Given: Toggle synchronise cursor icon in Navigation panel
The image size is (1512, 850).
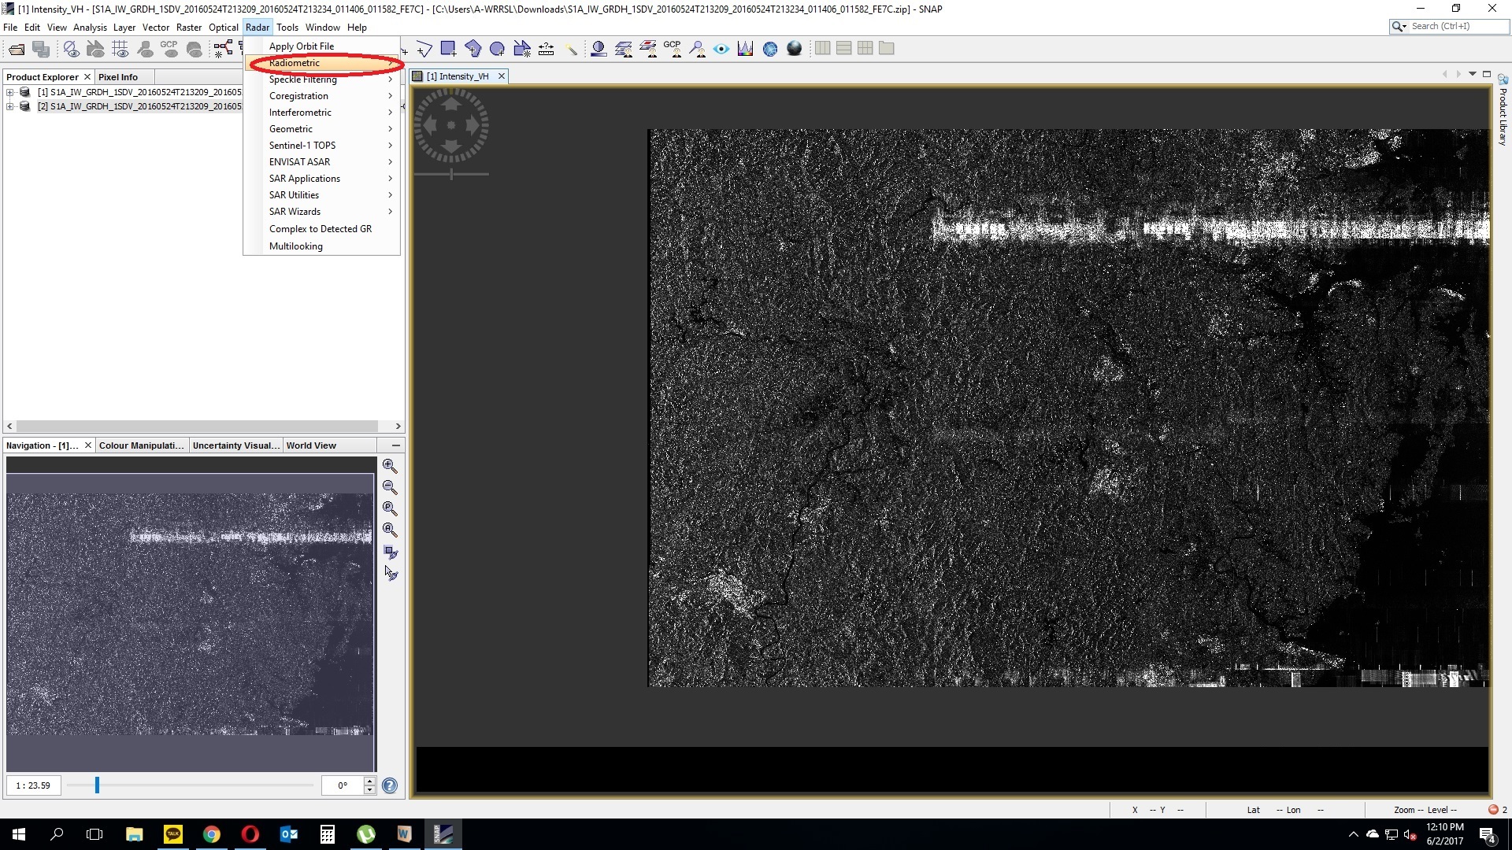Looking at the screenshot, I should tap(391, 573).
